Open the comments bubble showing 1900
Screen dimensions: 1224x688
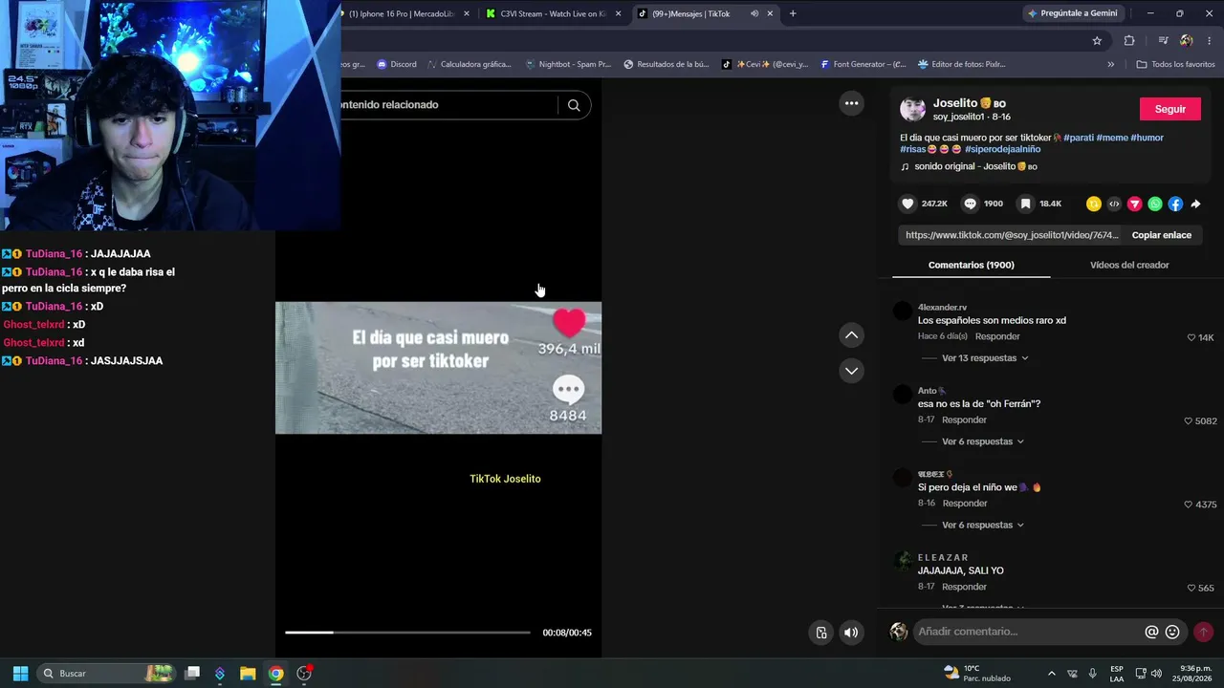click(970, 204)
